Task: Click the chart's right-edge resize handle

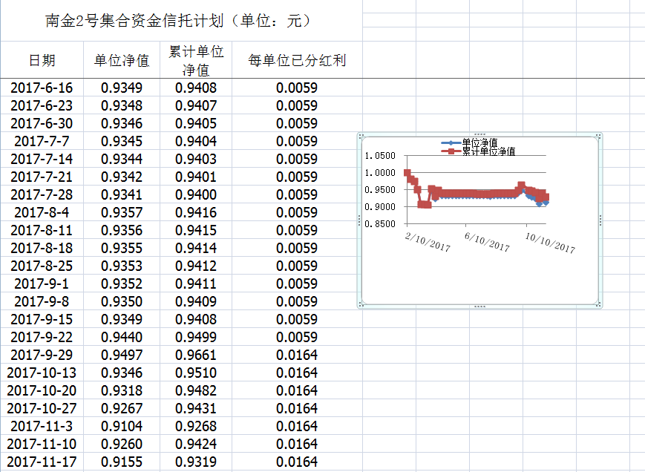Action: click(600, 220)
